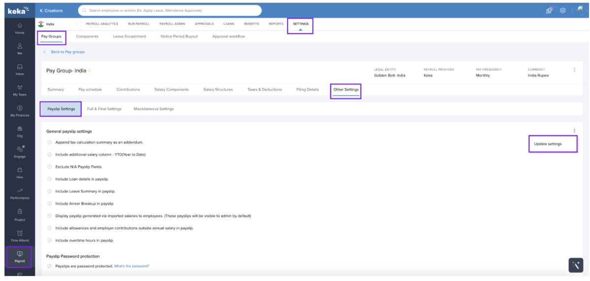The image size is (590, 281).
Task: Toggle the Include overtime hours in payslip indicator
Action: 50,241
